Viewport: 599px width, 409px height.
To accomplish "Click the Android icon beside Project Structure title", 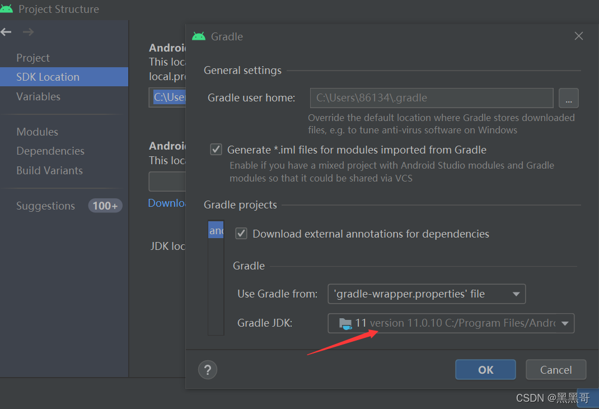I will [x=7, y=9].
